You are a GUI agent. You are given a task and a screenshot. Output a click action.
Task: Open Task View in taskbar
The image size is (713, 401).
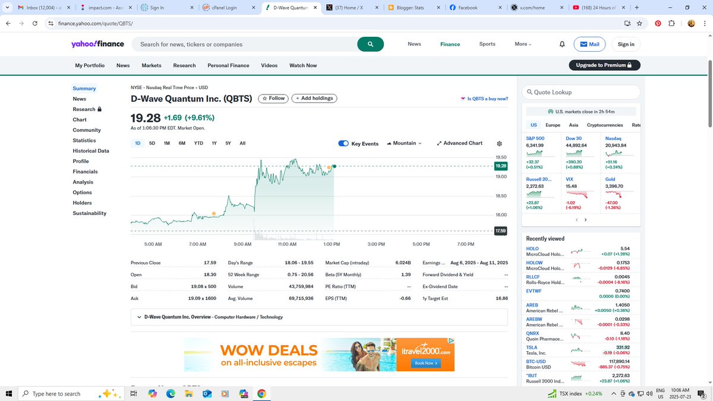tap(134, 393)
